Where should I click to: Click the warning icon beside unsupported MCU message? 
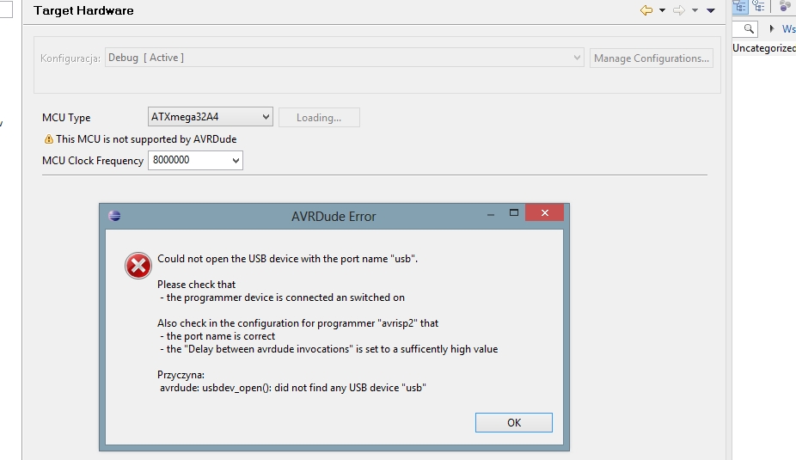(49, 139)
